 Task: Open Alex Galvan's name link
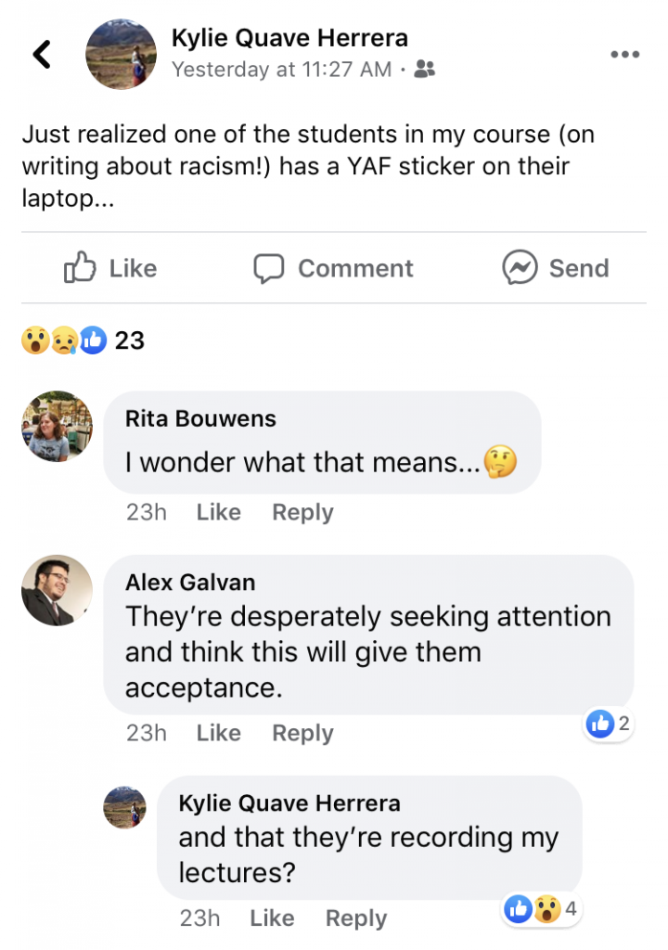(190, 583)
